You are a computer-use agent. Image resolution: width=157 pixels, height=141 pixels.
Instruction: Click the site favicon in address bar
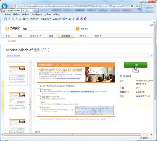click(15, 6)
